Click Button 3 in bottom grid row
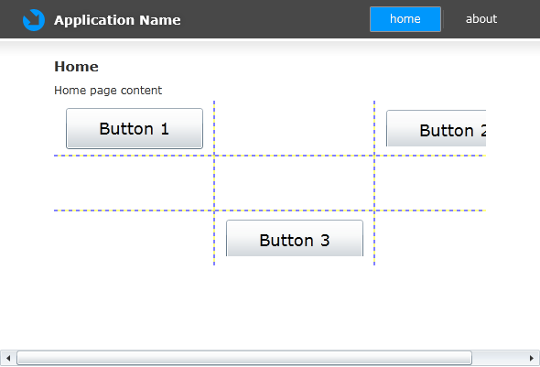This screenshot has height=367, width=540. coord(295,238)
